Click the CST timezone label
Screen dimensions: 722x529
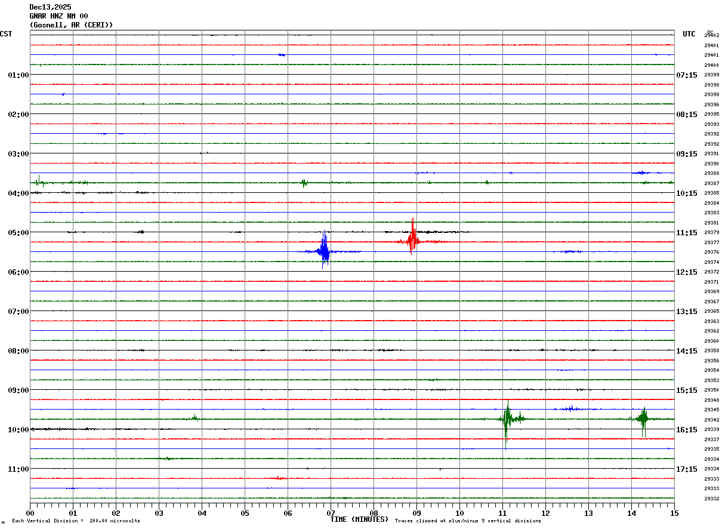(6, 34)
